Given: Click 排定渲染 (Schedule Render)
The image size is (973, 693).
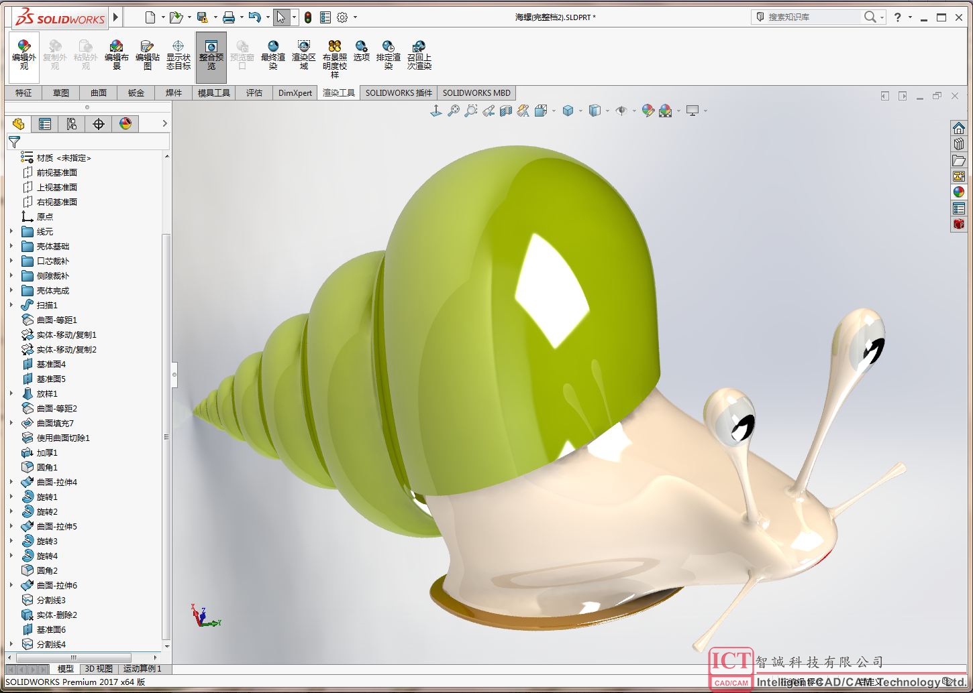Looking at the screenshot, I should pyautogui.click(x=389, y=56).
